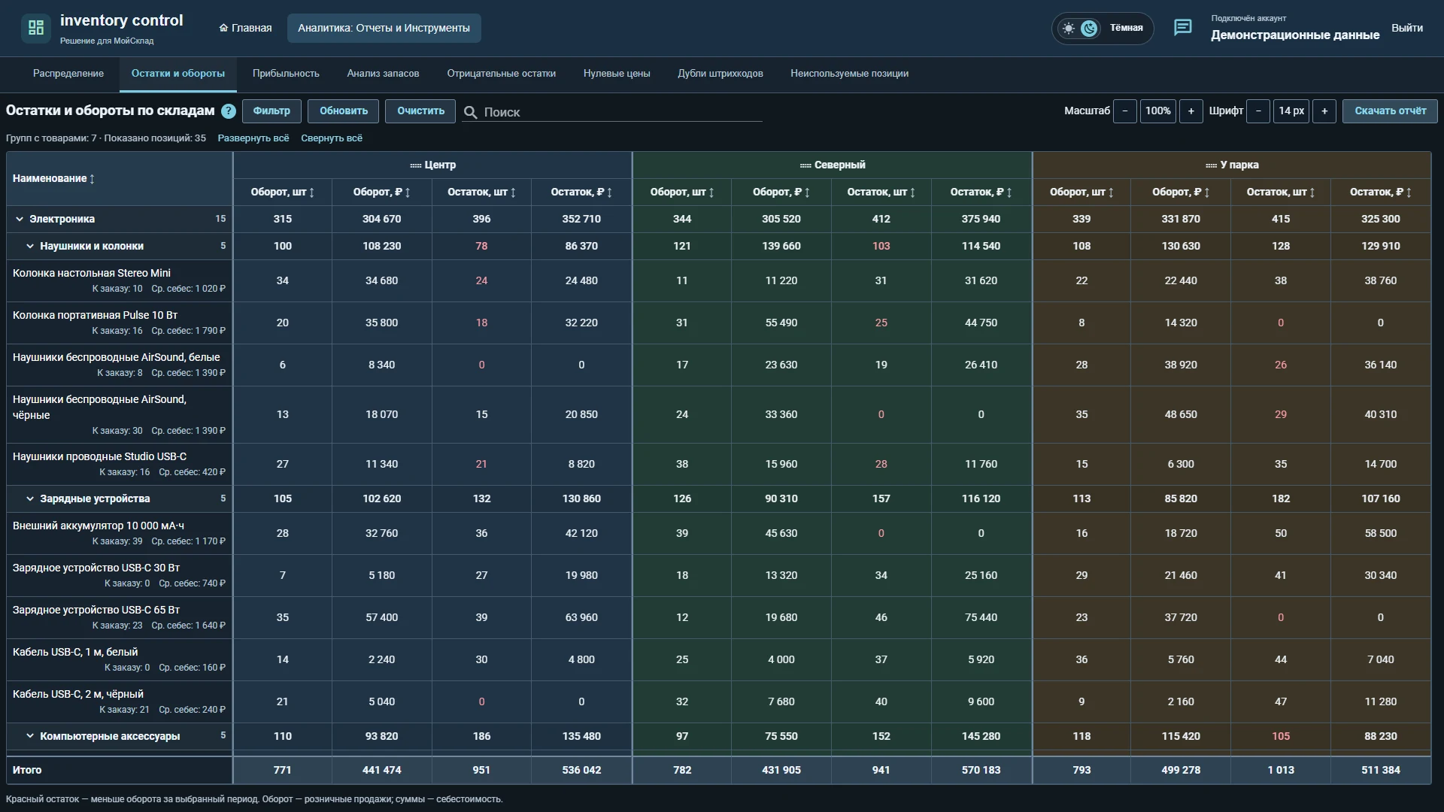Viewport: 1444px width, 812px height.
Task: Open the chat messages icon
Action: pyautogui.click(x=1182, y=28)
